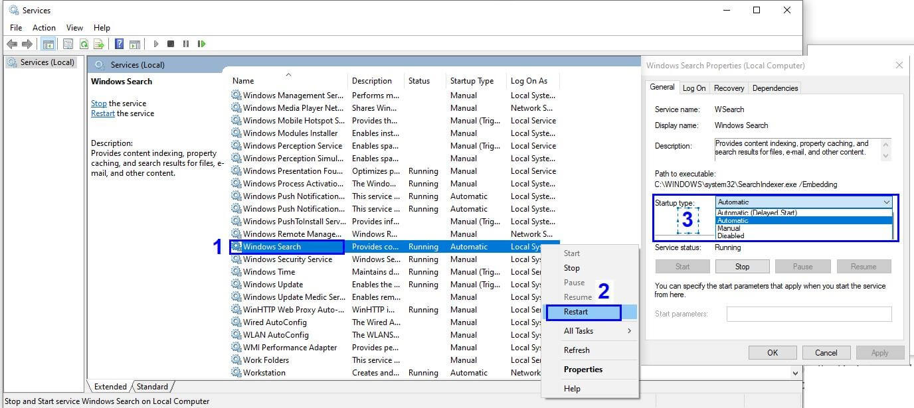Image resolution: width=914 pixels, height=408 pixels.
Task: Switch to the Standard view tab
Action: [x=152, y=387]
